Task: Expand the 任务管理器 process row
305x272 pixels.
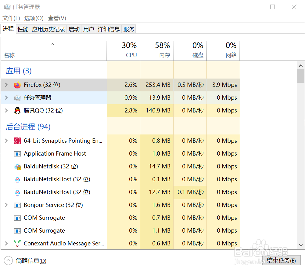Action: pyautogui.click(x=6, y=97)
